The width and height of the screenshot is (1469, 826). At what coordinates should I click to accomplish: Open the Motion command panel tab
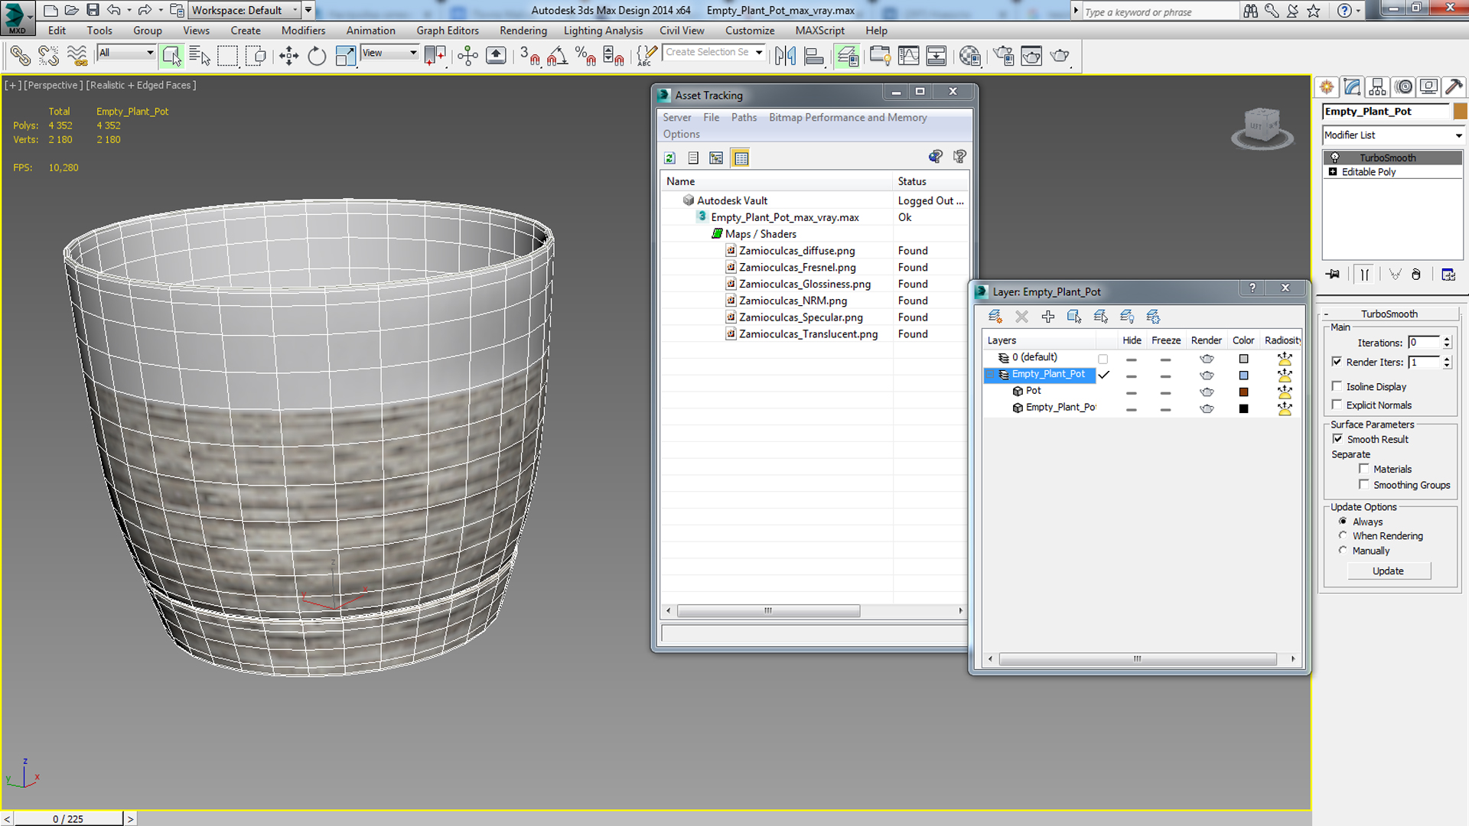pos(1403,87)
